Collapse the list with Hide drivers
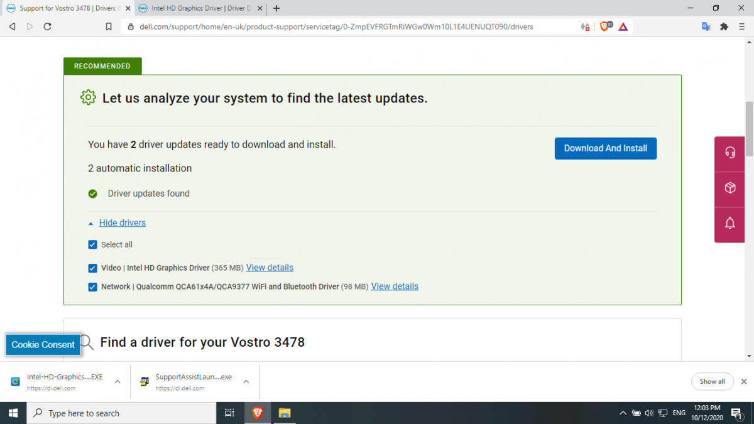Screen dimensions: 754x424 [122, 223]
